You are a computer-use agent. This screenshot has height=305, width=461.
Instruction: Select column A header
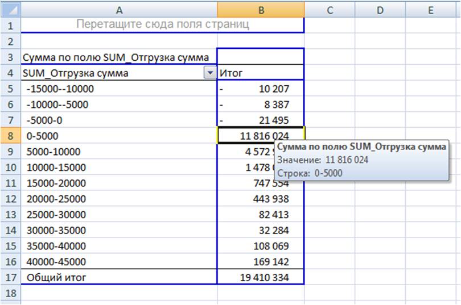point(119,10)
